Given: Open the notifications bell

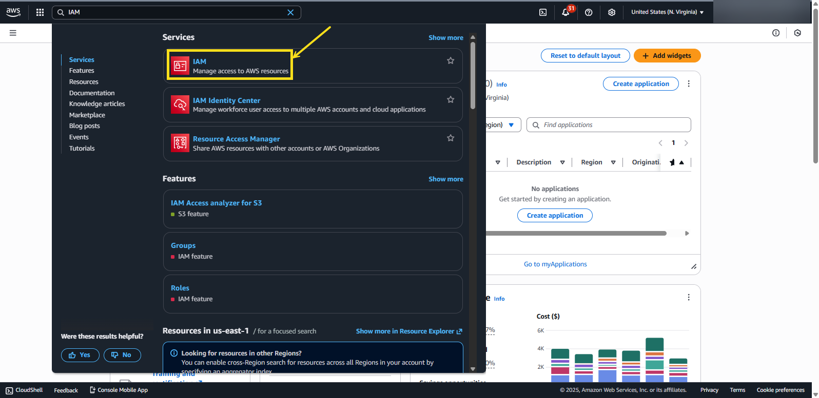Looking at the screenshot, I should 565,12.
